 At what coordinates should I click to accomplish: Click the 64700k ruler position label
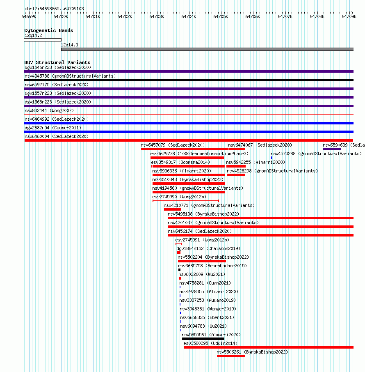(x=61, y=16)
